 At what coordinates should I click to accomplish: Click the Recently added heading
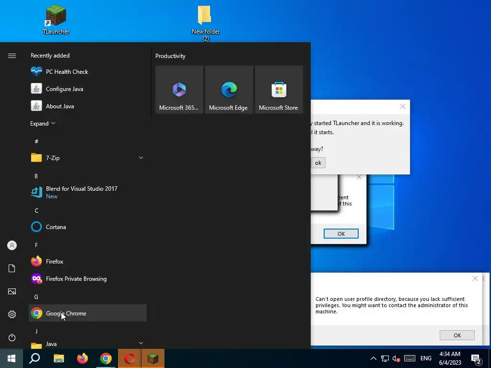point(50,56)
